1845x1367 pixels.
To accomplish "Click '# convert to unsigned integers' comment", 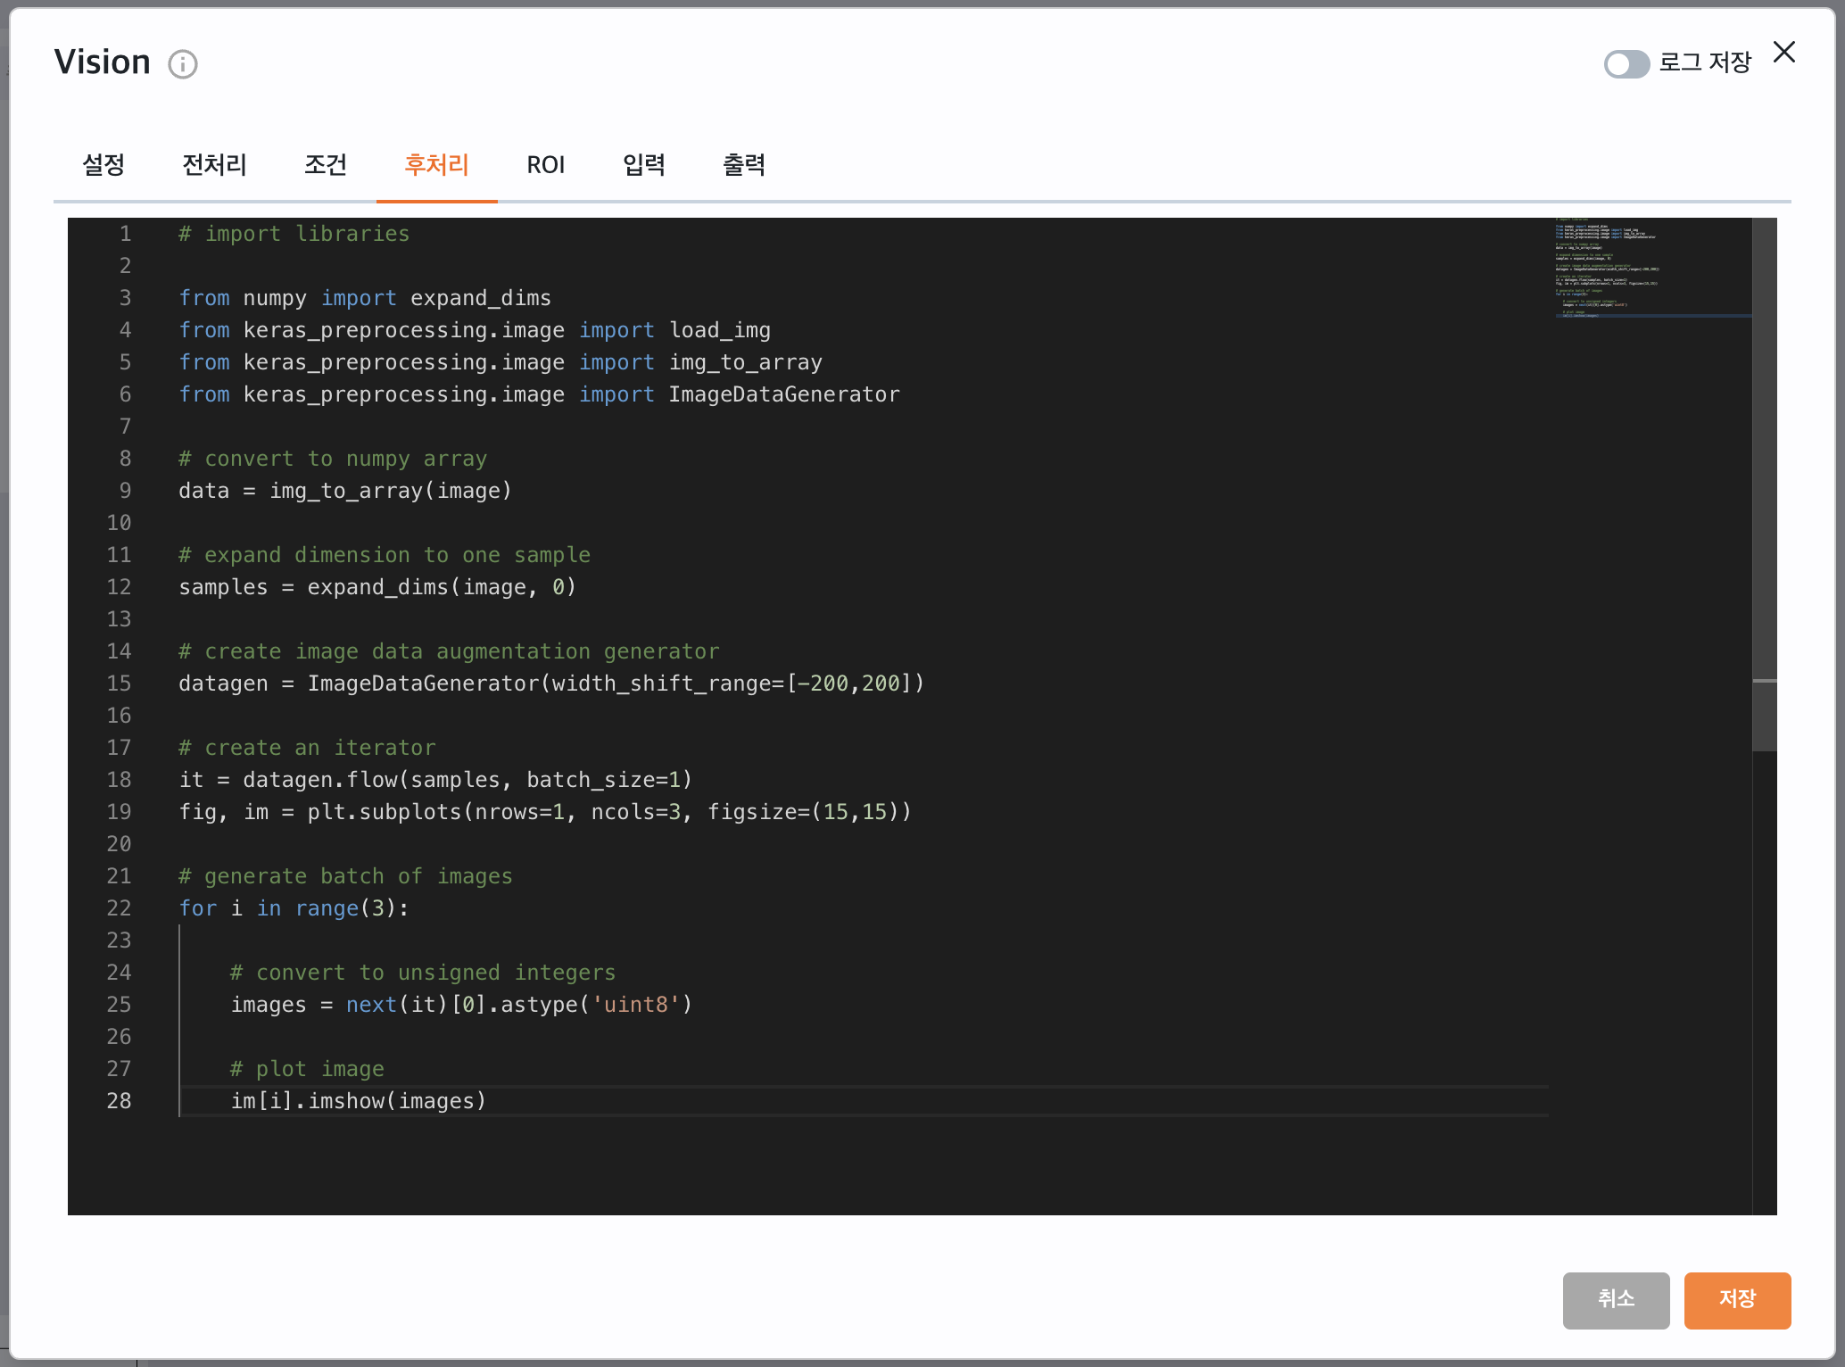I will [x=423, y=973].
